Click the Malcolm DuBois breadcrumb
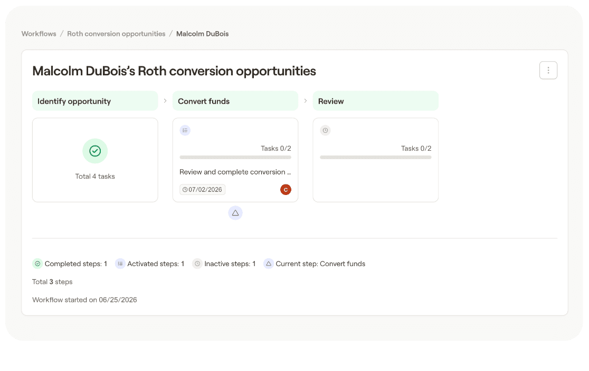 click(x=203, y=34)
